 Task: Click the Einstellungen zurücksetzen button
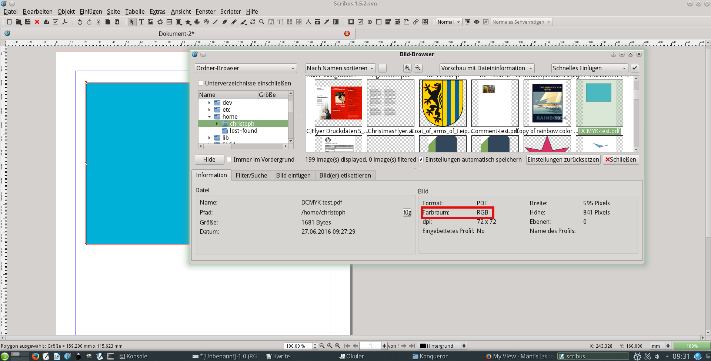point(563,159)
